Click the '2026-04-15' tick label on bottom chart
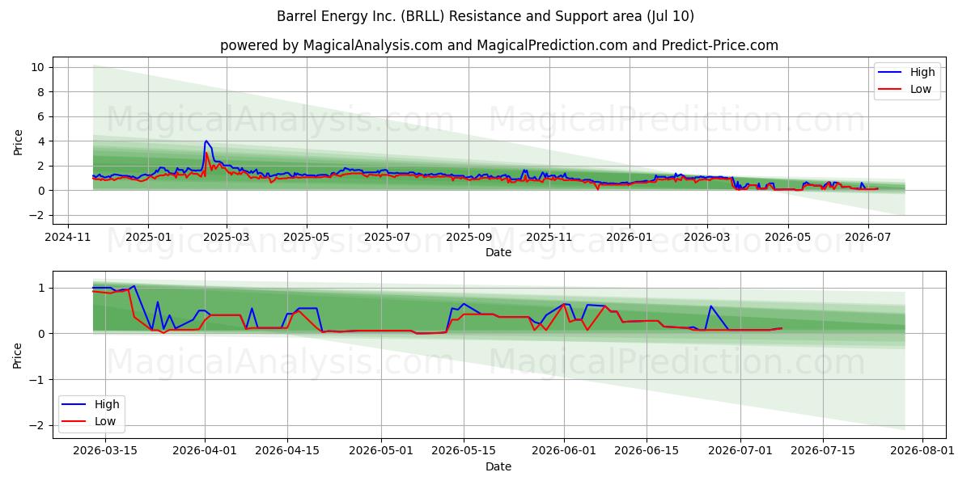Screen dimensions: 971x485 (x=288, y=452)
